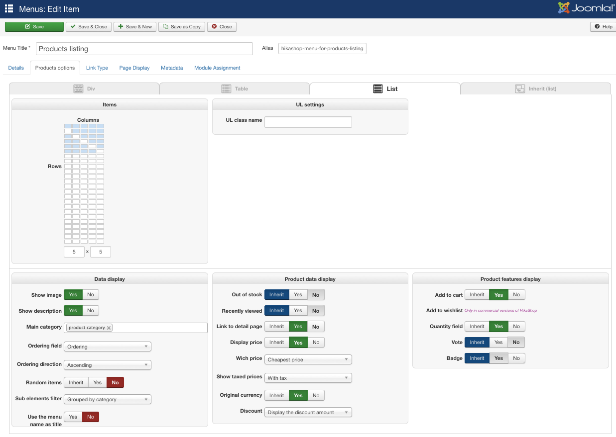Set Show image to Yes
The image size is (616, 437).
73,295
